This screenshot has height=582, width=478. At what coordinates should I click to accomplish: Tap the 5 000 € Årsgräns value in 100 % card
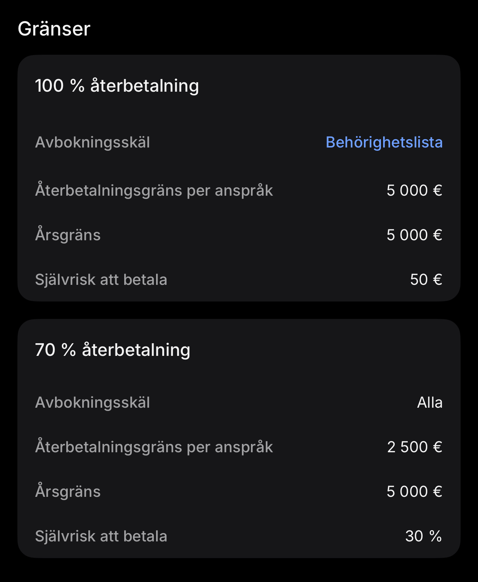(414, 235)
